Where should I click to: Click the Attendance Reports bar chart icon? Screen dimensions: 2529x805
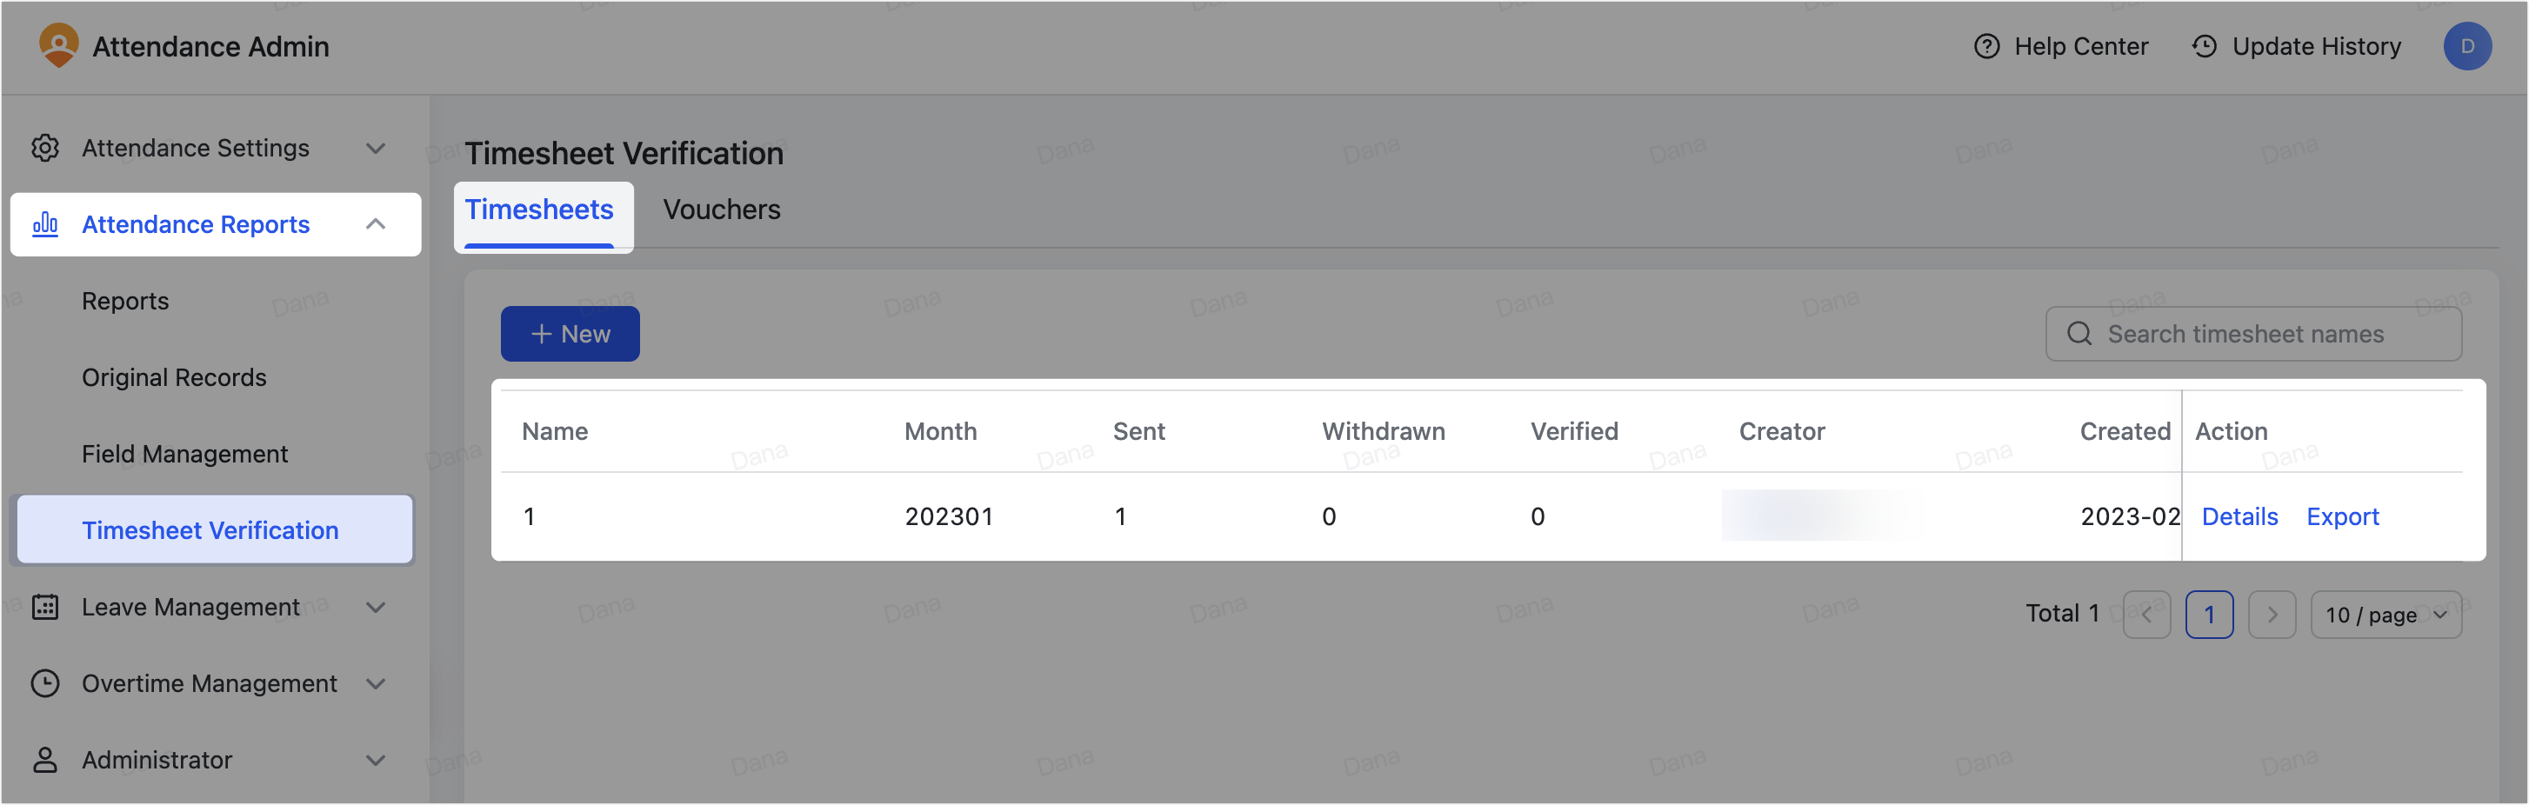click(x=45, y=223)
